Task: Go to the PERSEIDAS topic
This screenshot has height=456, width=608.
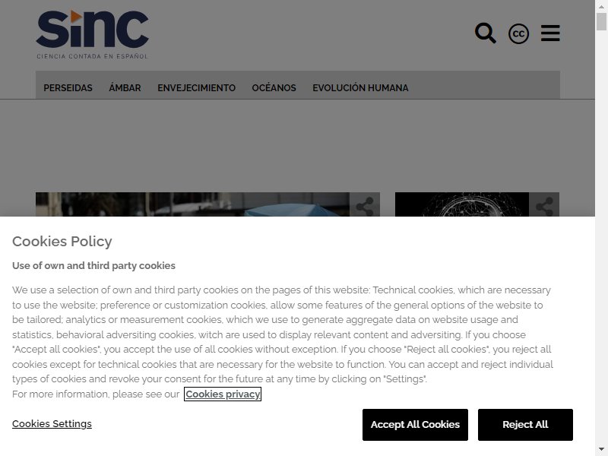Action: 68,88
